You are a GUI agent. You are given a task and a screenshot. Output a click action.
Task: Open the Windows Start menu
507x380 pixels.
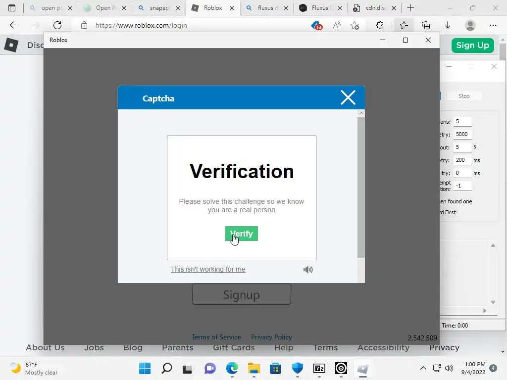click(x=145, y=368)
